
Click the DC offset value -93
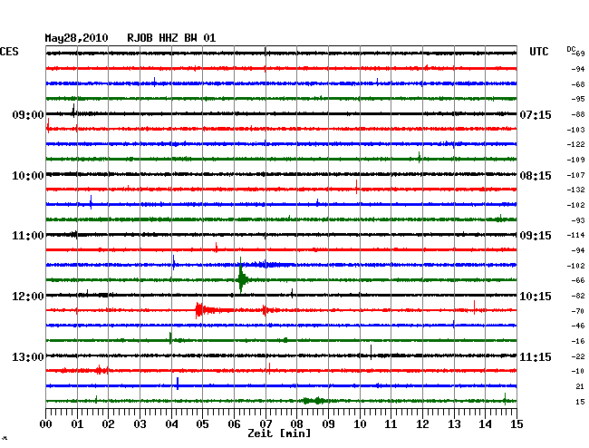(x=578, y=220)
